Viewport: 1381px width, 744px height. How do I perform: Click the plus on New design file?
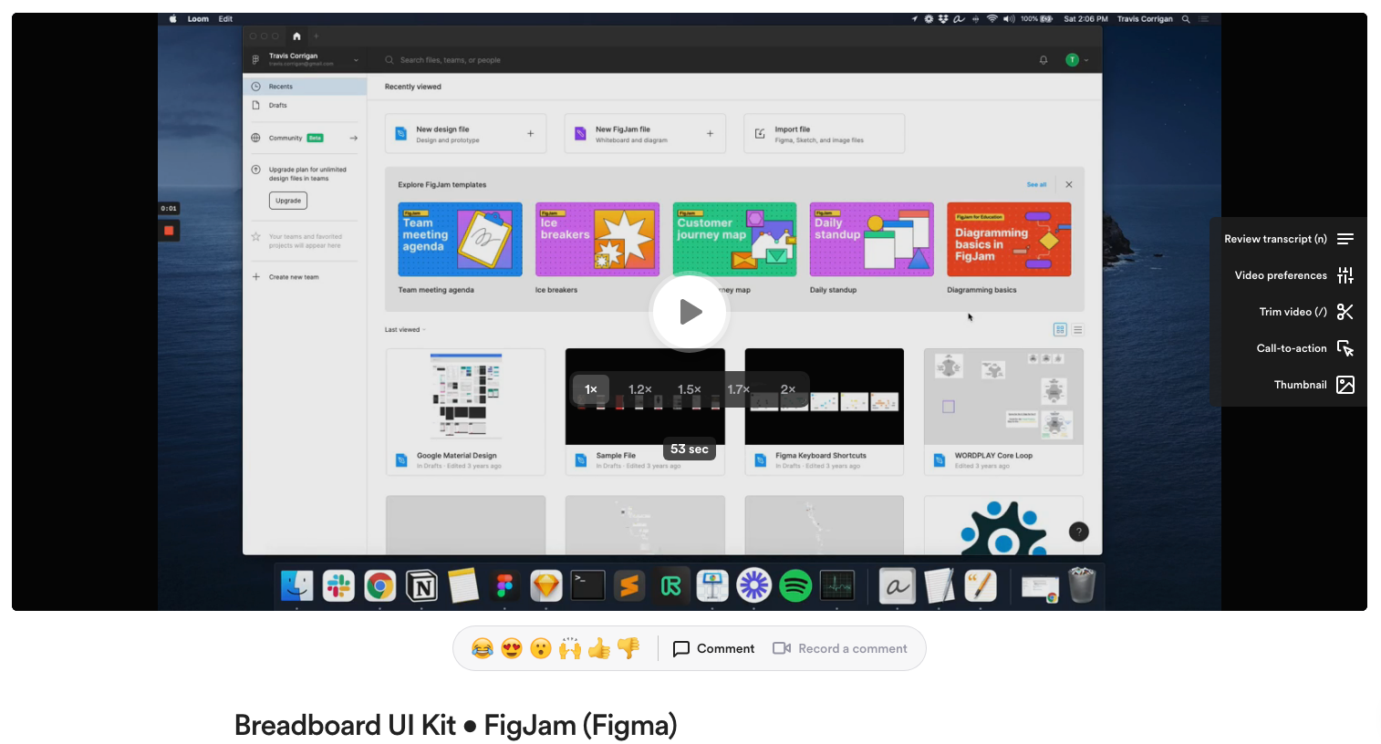(531, 134)
